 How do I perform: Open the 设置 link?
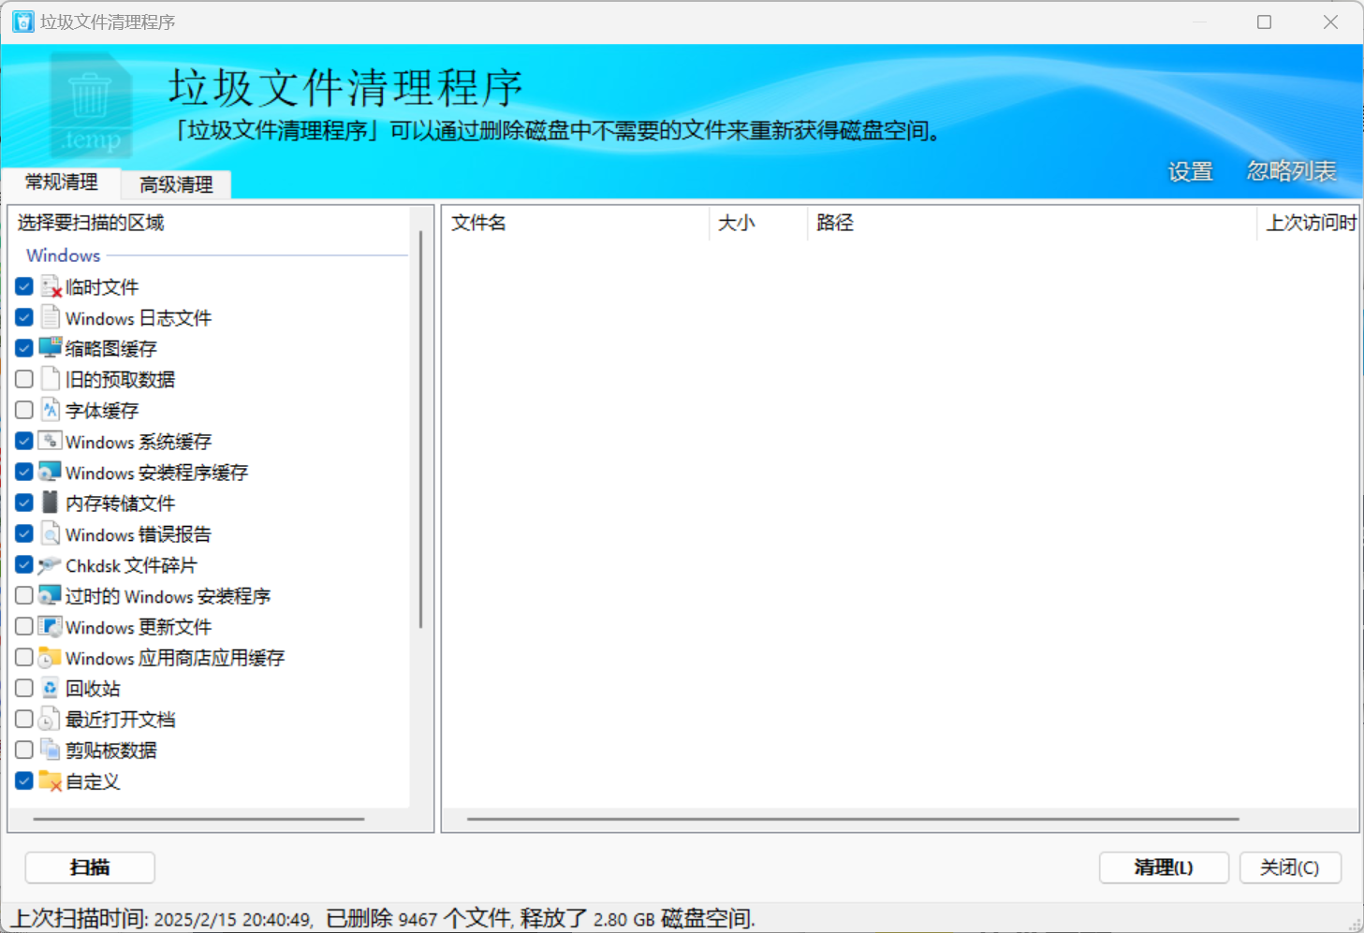(1191, 172)
